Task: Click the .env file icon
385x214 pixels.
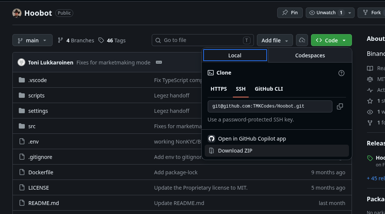Action: (22, 141)
